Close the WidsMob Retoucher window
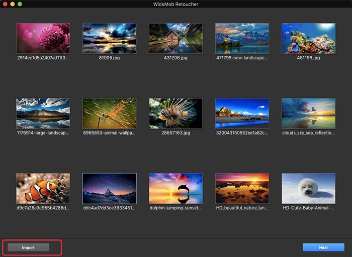352x257 pixels. [x=5, y=4]
